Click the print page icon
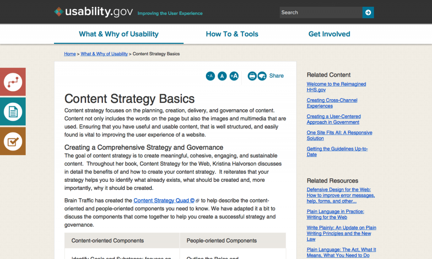Image resolution: width=432 pixels, height=259 pixels. point(252,76)
